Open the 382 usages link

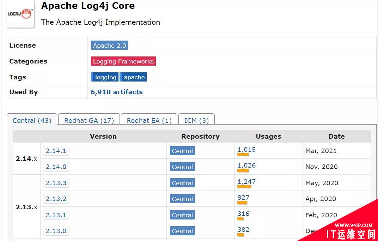coord(243,230)
